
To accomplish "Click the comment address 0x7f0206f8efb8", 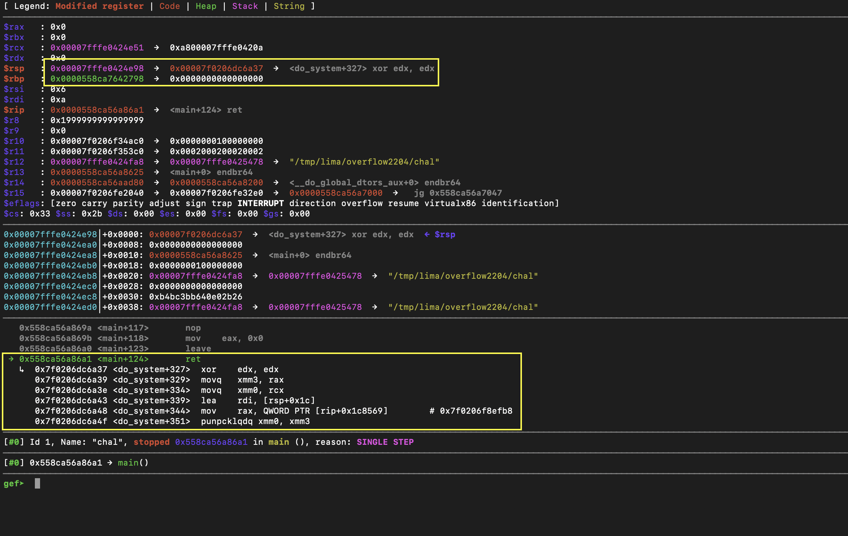I will point(476,411).
